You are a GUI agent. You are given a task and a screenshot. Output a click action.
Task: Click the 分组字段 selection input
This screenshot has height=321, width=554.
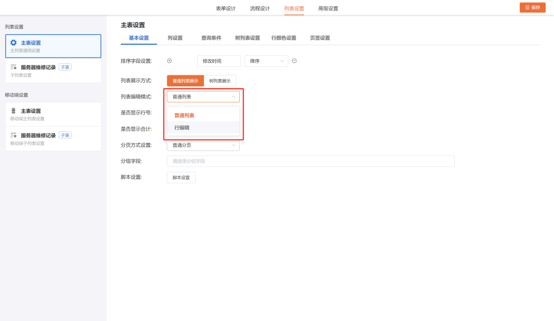pyautogui.click(x=310, y=161)
